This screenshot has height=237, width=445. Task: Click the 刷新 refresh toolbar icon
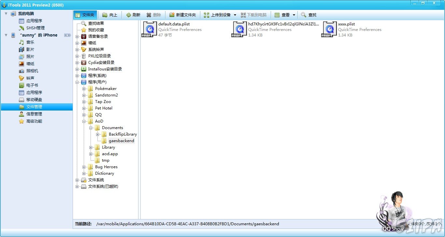pyautogui.click(x=128, y=15)
